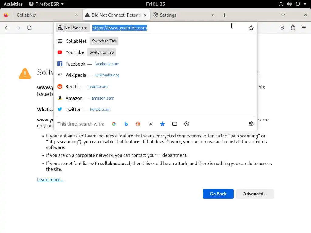
Task: Click Switch to Tab for YouTube
Action: point(101,52)
